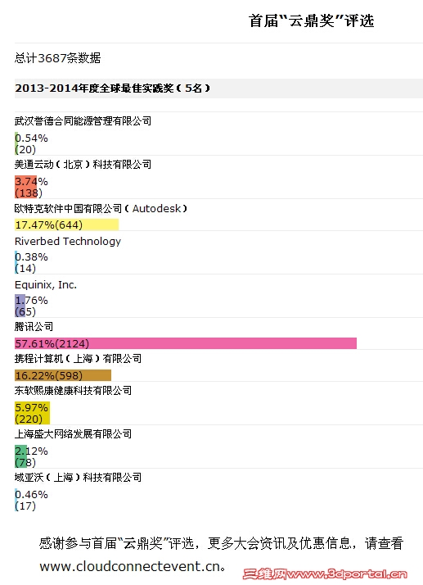This screenshot has width=423, height=585.
Task: Select the Riverbed Technology entry label
Action: click(68, 242)
